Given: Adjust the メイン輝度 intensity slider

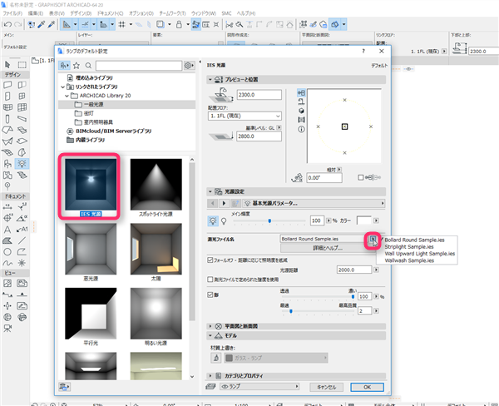Looking at the screenshot, I should 269,220.
